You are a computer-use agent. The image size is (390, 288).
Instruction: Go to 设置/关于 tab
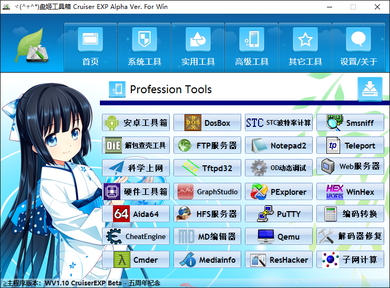coord(359,47)
